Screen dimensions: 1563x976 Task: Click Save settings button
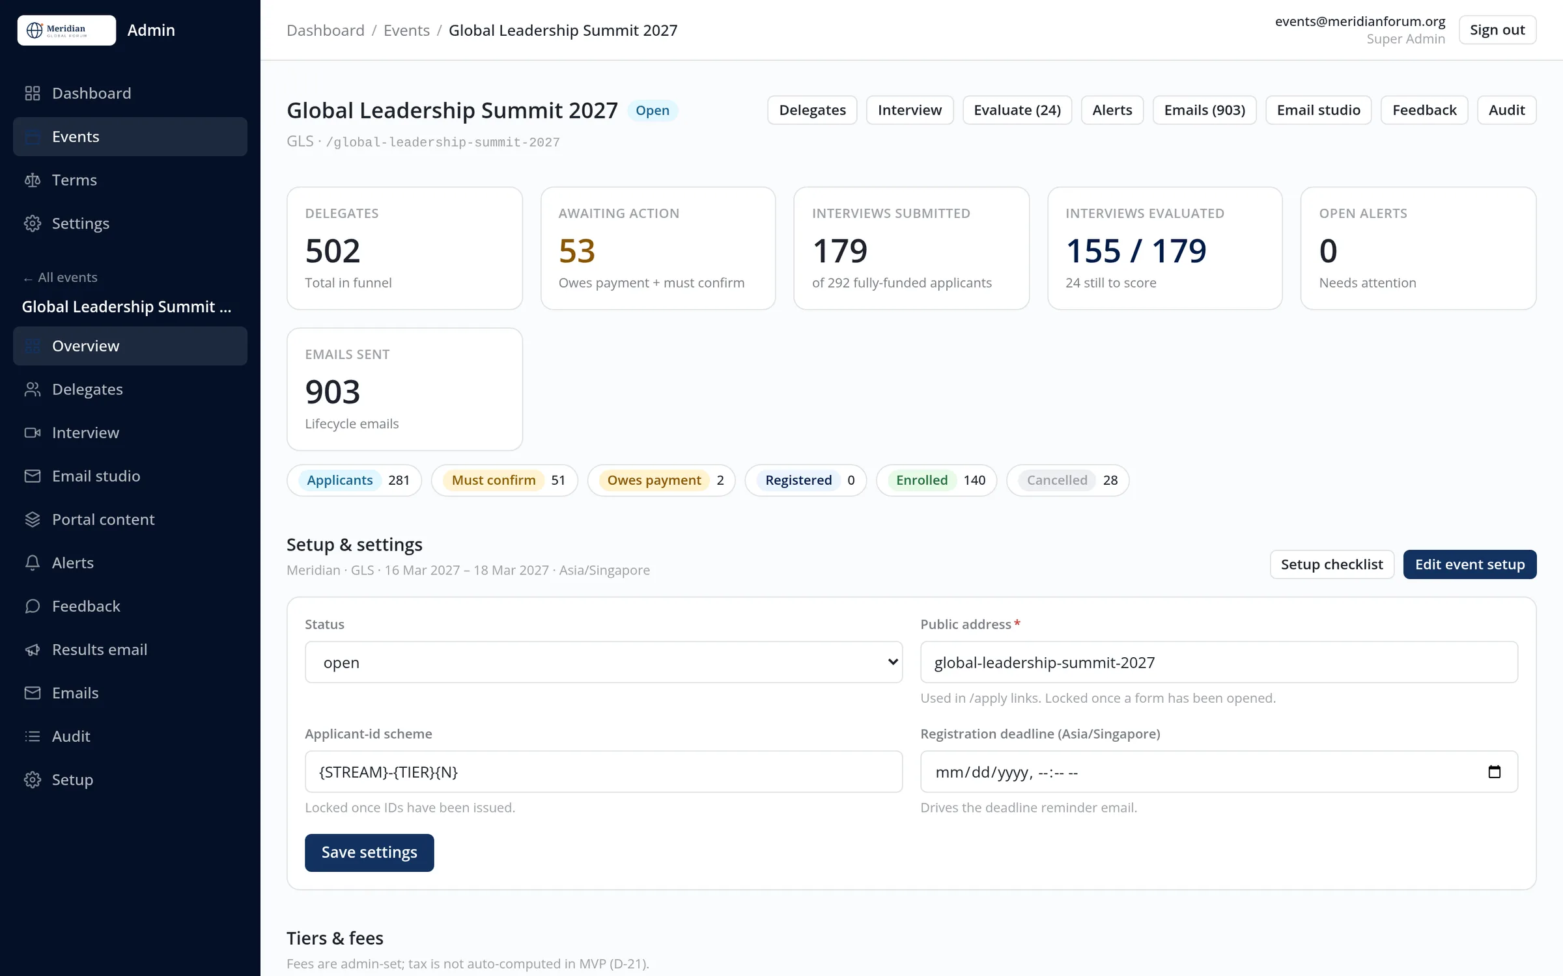(x=369, y=852)
